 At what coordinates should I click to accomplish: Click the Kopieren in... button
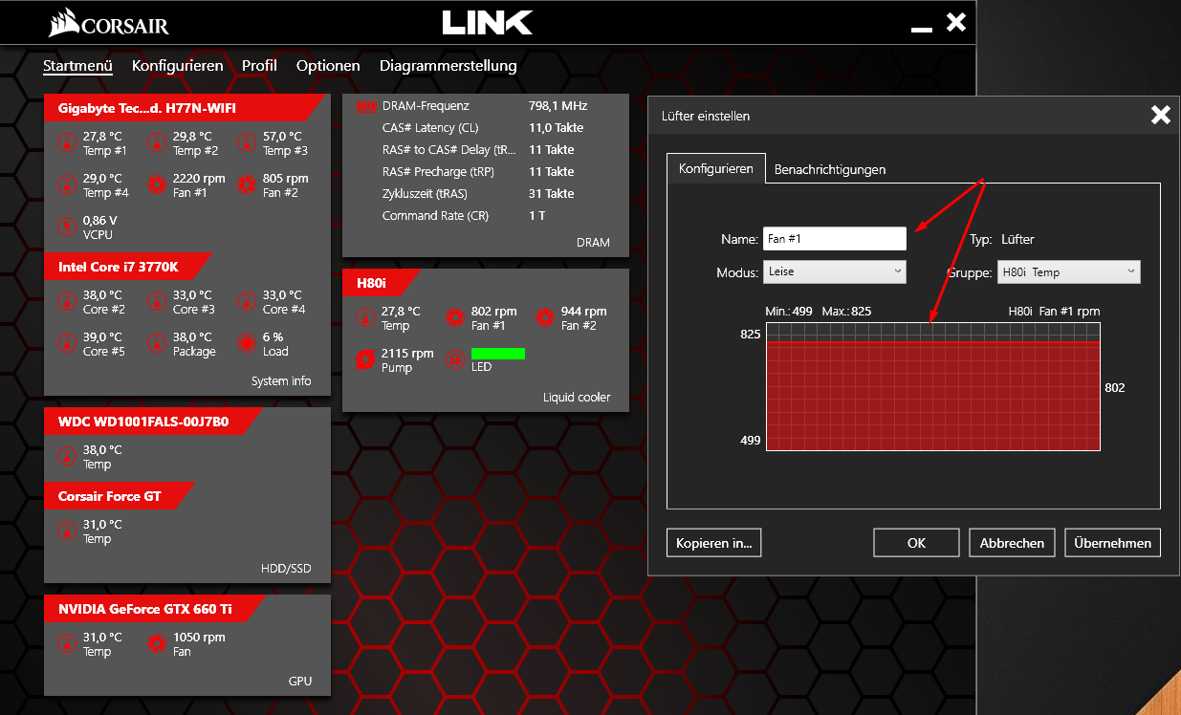pyautogui.click(x=714, y=543)
